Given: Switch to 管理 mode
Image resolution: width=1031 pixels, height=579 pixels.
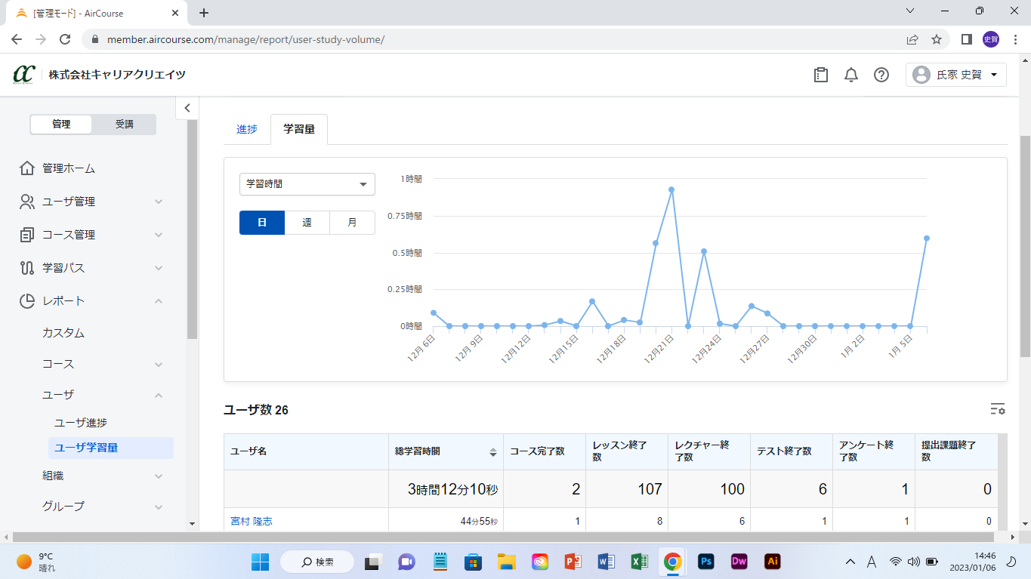Looking at the screenshot, I should pyautogui.click(x=61, y=125).
